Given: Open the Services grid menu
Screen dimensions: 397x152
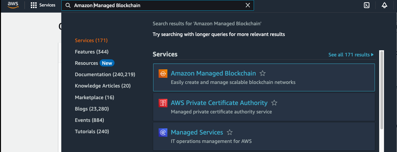Looking at the screenshot, I should point(43,5).
